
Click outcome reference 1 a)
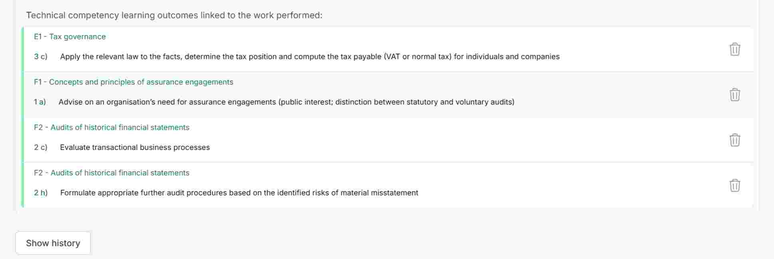[x=40, y=102]
